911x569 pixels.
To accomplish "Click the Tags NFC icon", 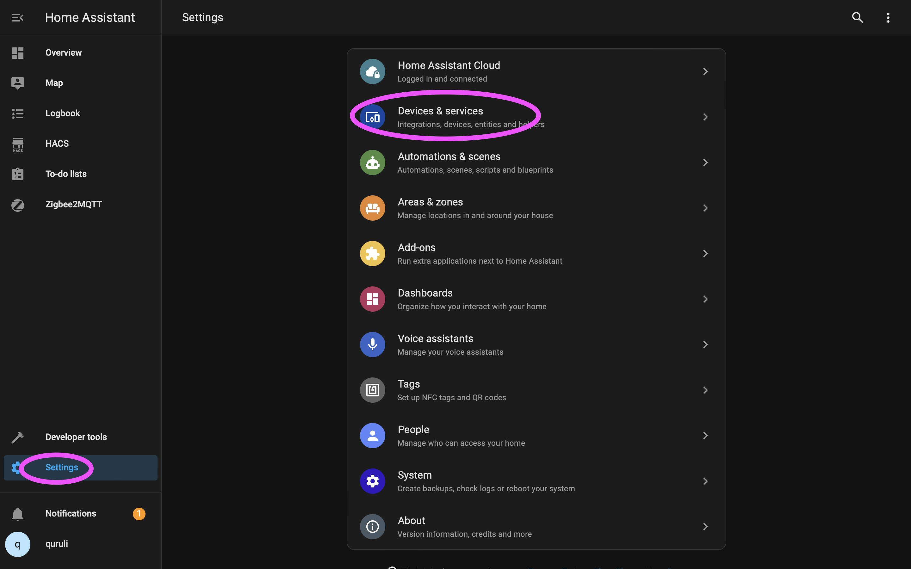I will [372, 390].
